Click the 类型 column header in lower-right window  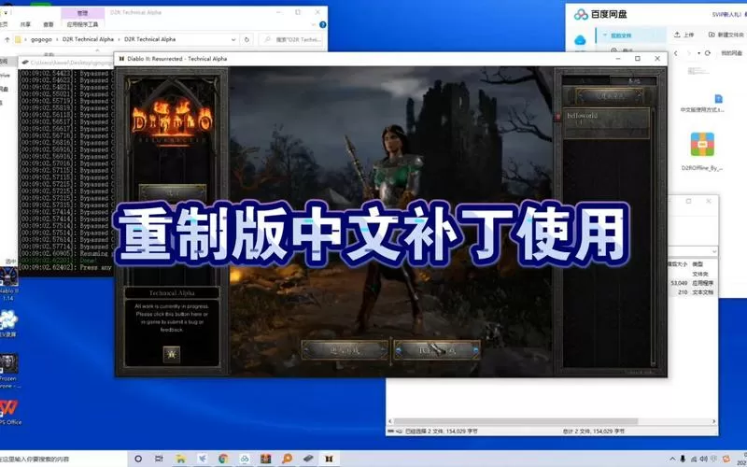(x=698, y=264)
